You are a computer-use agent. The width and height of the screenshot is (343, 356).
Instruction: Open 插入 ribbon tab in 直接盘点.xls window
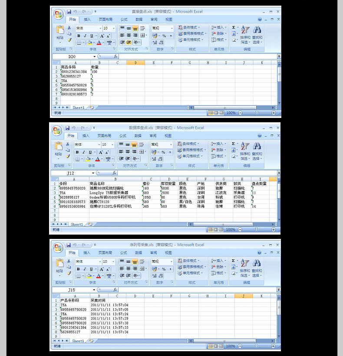tap(87, 20)
